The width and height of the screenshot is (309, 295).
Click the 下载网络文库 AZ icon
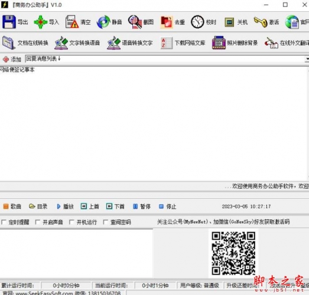(x=167, y=43)
